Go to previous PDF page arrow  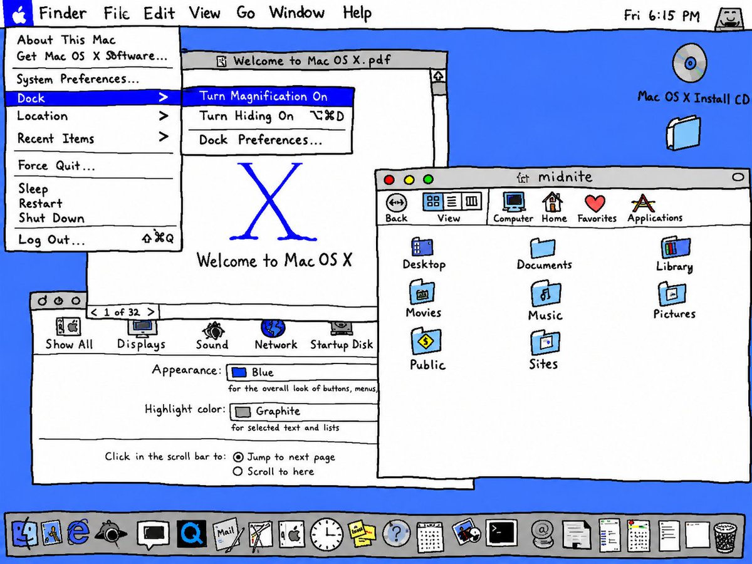tap(94, 312)
